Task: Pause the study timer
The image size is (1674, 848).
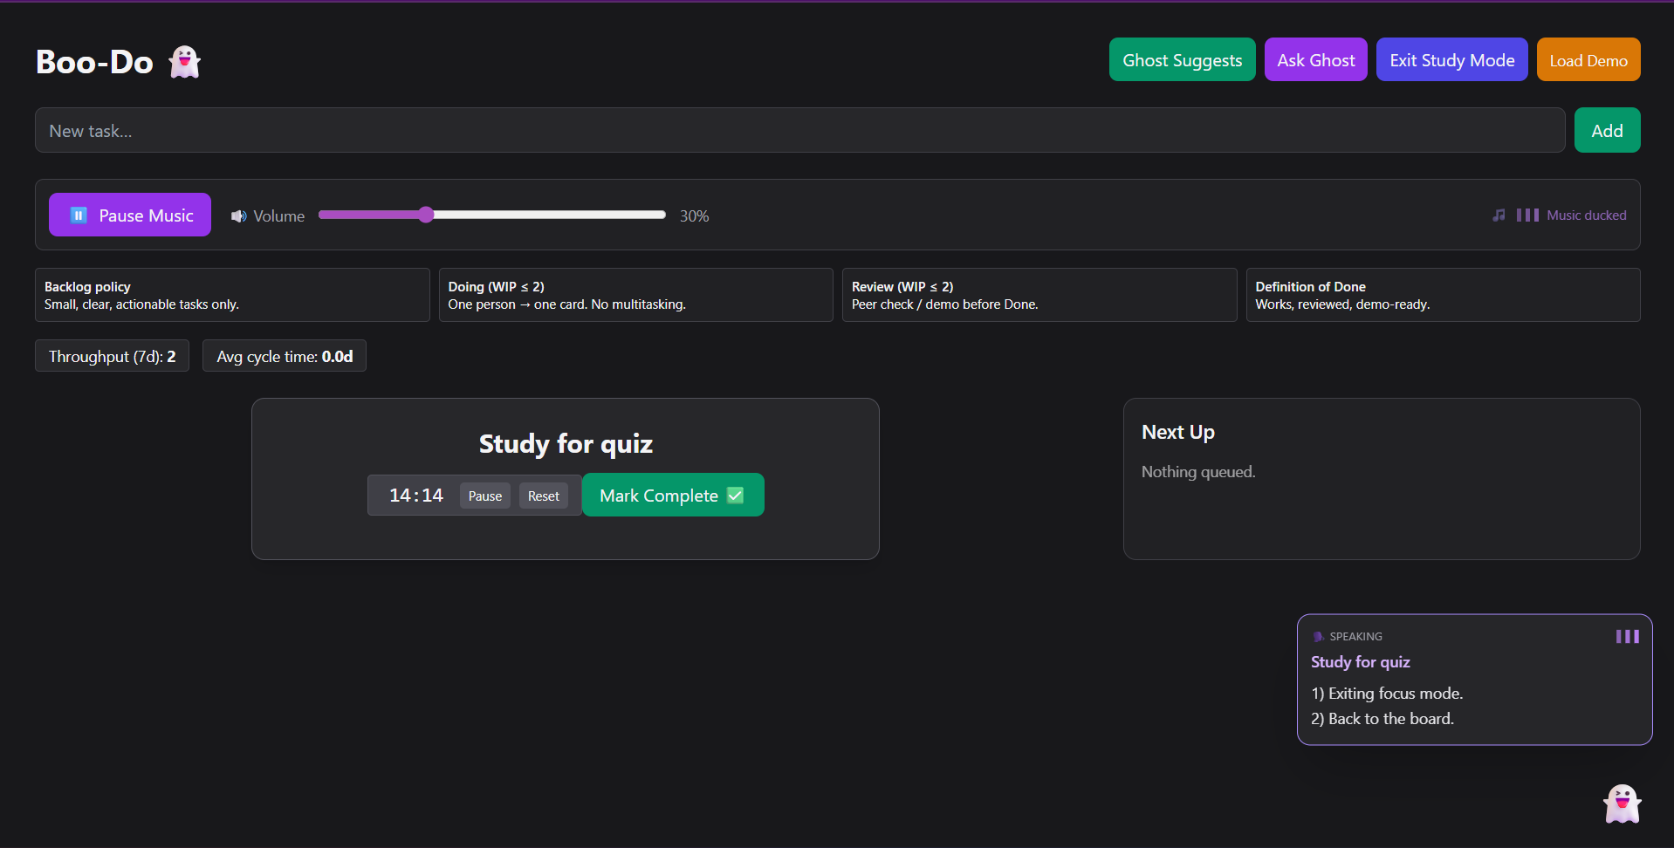Action: [485, 496]
